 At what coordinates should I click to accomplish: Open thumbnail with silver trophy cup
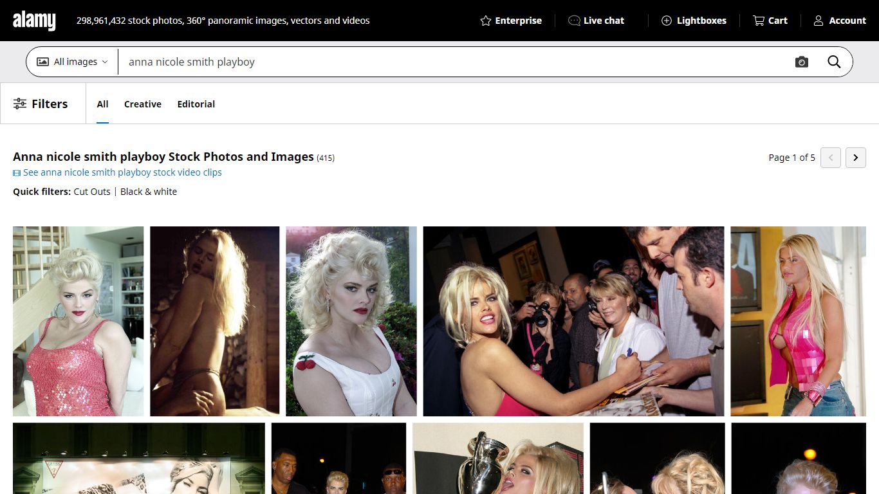(x=498, y=458)
